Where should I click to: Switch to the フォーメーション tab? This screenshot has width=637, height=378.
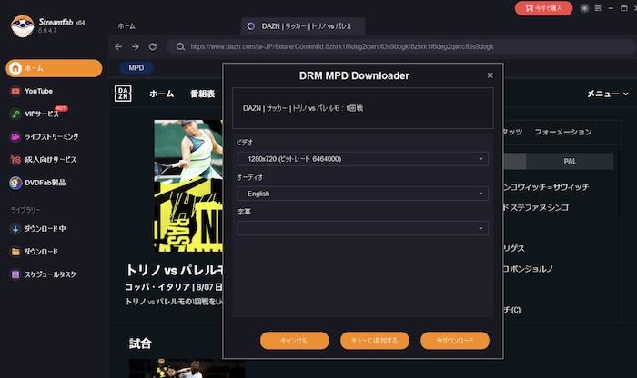(563, 132)
